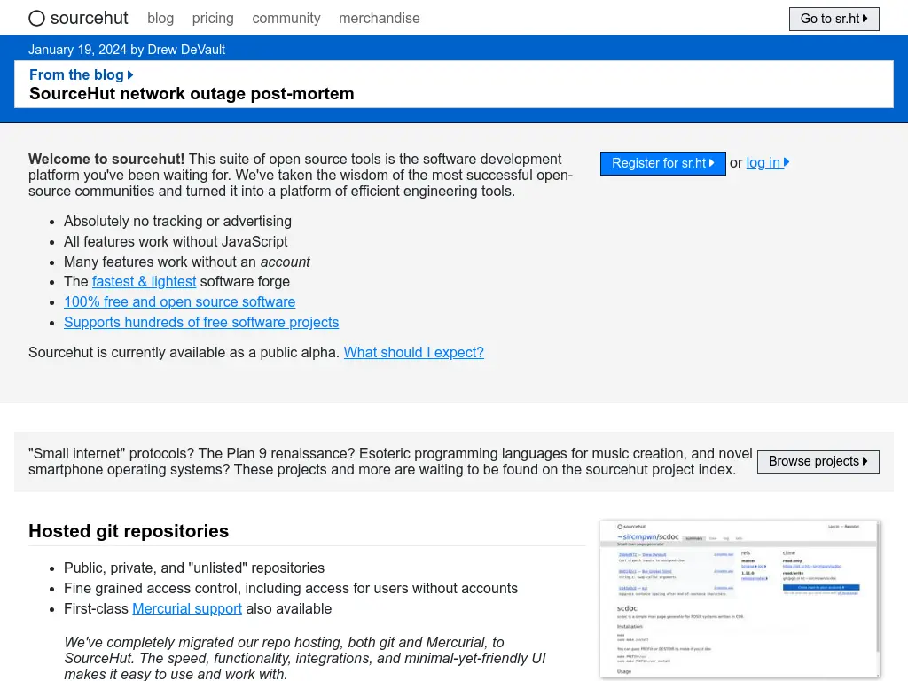Screen dimensions: 908x681
Task: Follow the From the blog link
Action: (x=81, y=74)
